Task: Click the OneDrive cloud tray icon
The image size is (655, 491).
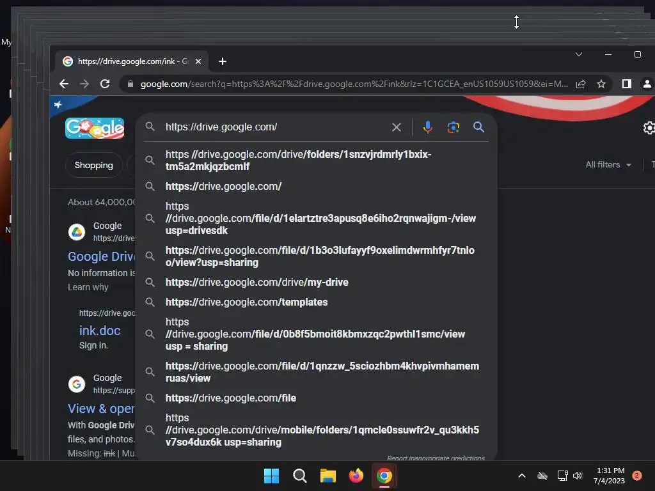Action: click(542, 476)
